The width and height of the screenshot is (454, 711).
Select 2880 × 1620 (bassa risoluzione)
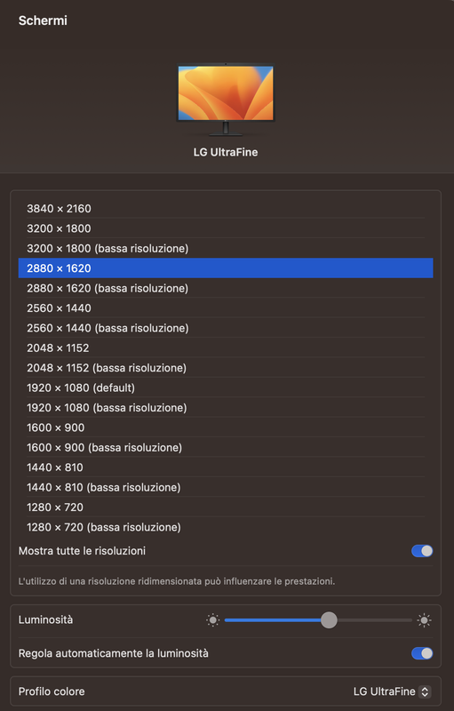pos(226,288)
